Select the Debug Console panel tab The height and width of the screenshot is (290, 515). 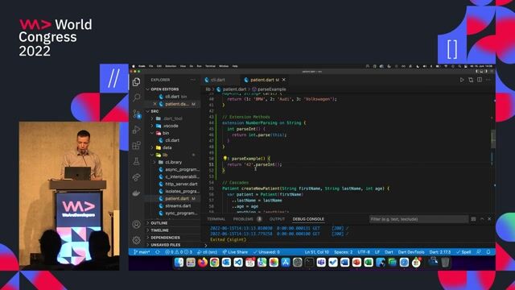click(x=308, y=219)
